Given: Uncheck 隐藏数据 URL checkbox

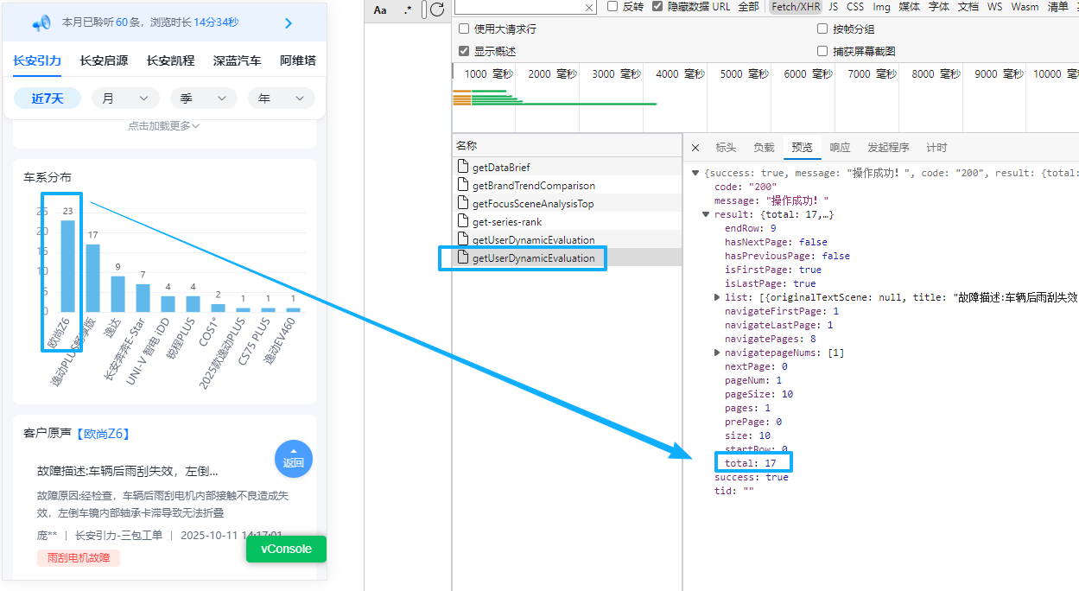Looking at the screenshot, I should [657, 6].
